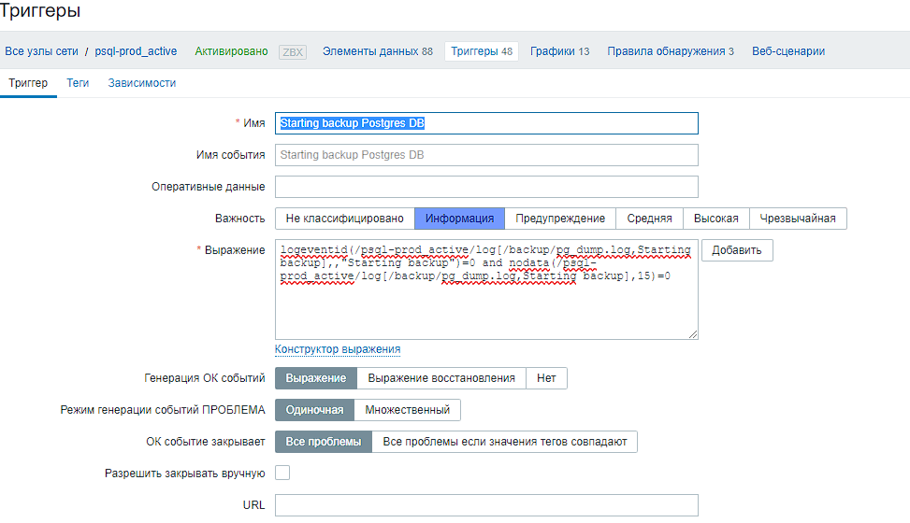
Task: Set severity to 'Чрезвычайная'
Action: click(798, 219)
